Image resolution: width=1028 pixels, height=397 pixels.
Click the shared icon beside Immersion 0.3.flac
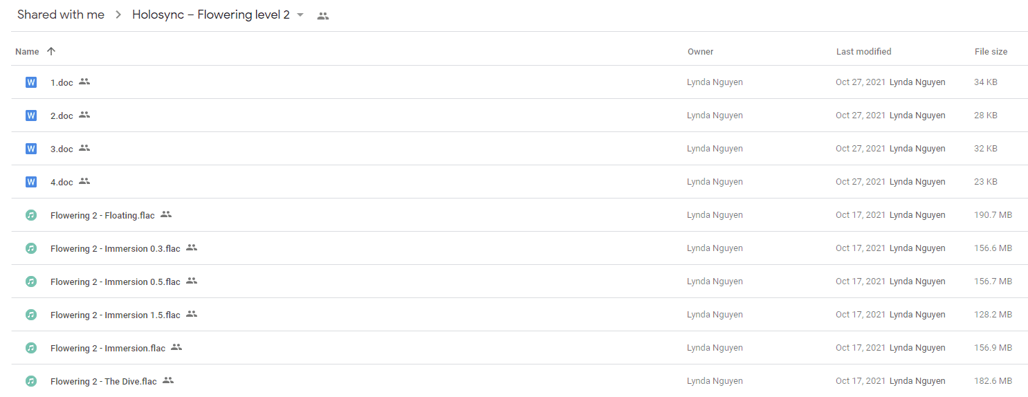[192, 248]
